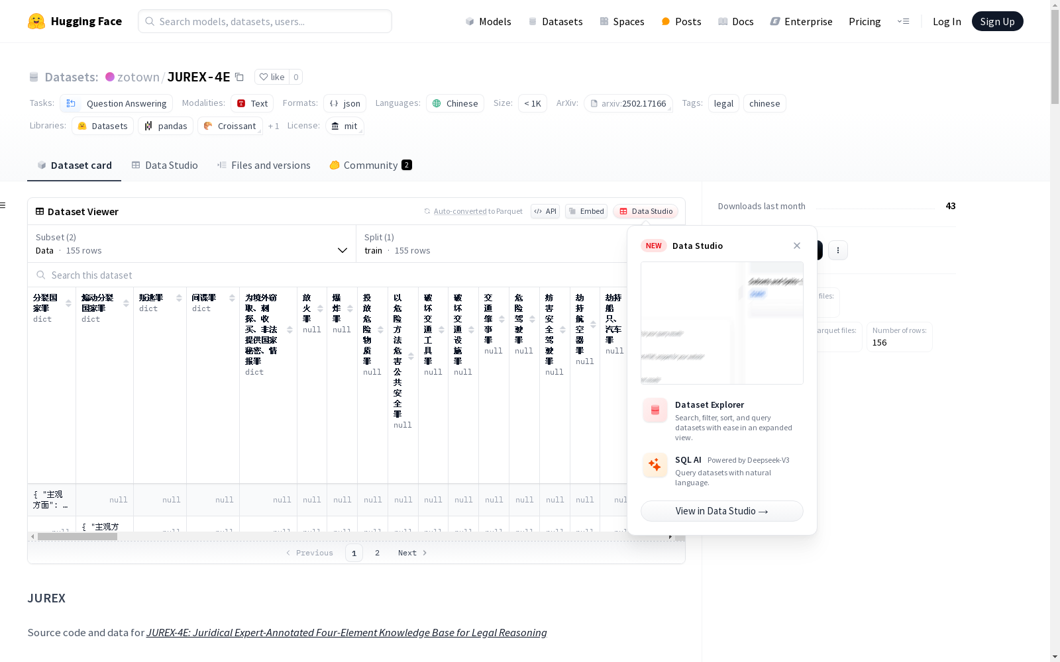The width and height of the screenshot is (1060, 662).
Task: Click the Next page button
Action: pyautogui.click(x=412, y=553)
